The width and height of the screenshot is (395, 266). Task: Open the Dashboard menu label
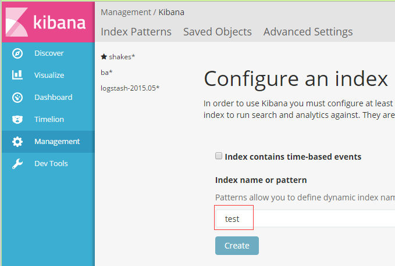tap(54, 98)
